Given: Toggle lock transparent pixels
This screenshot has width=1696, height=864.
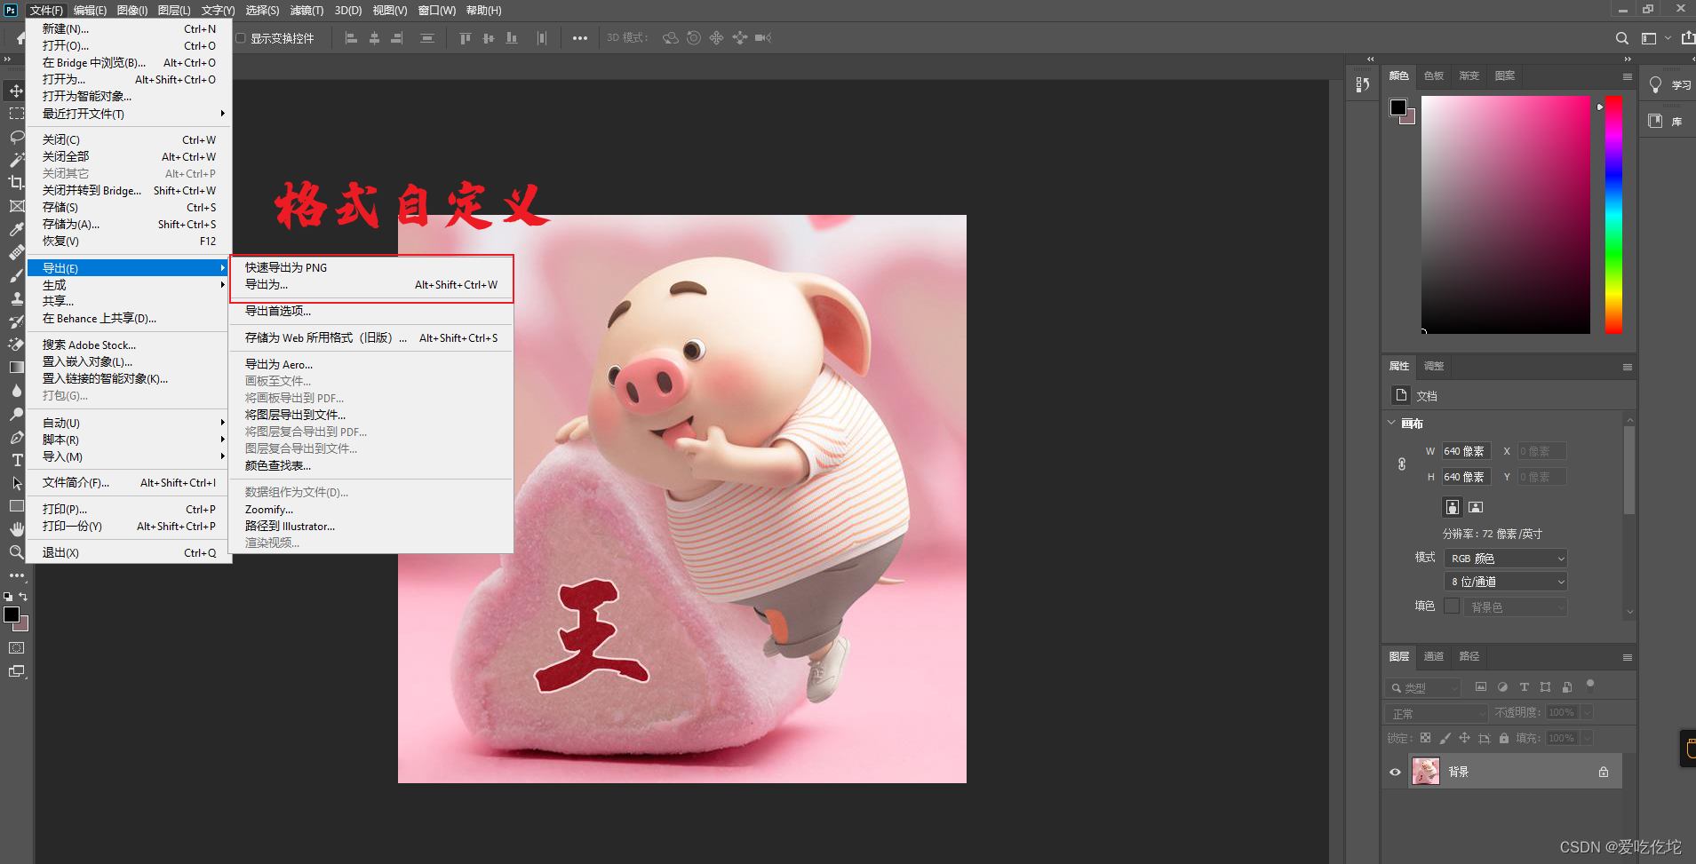Looking at the screenshot, I should [1425, 738].
